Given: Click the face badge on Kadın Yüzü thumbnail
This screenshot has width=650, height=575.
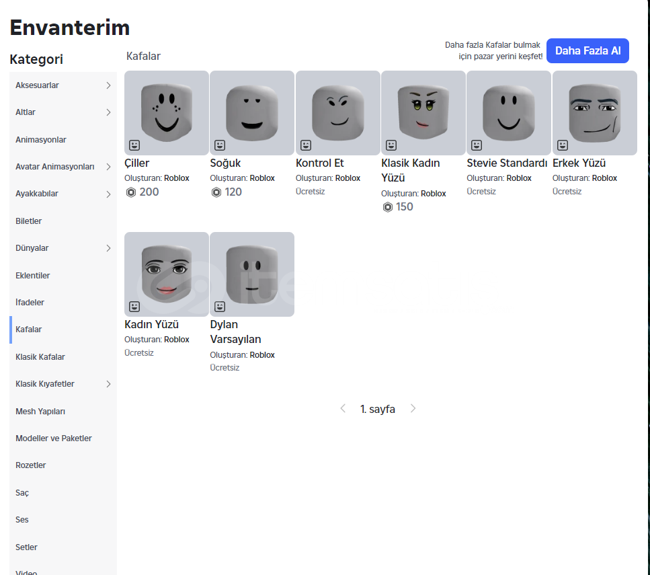Looking at the screenshot, I should tap(134, 307).
